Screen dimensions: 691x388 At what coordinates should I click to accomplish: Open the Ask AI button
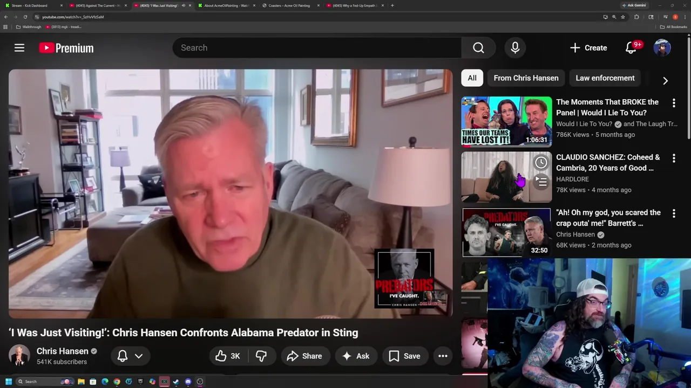point(356,356)
